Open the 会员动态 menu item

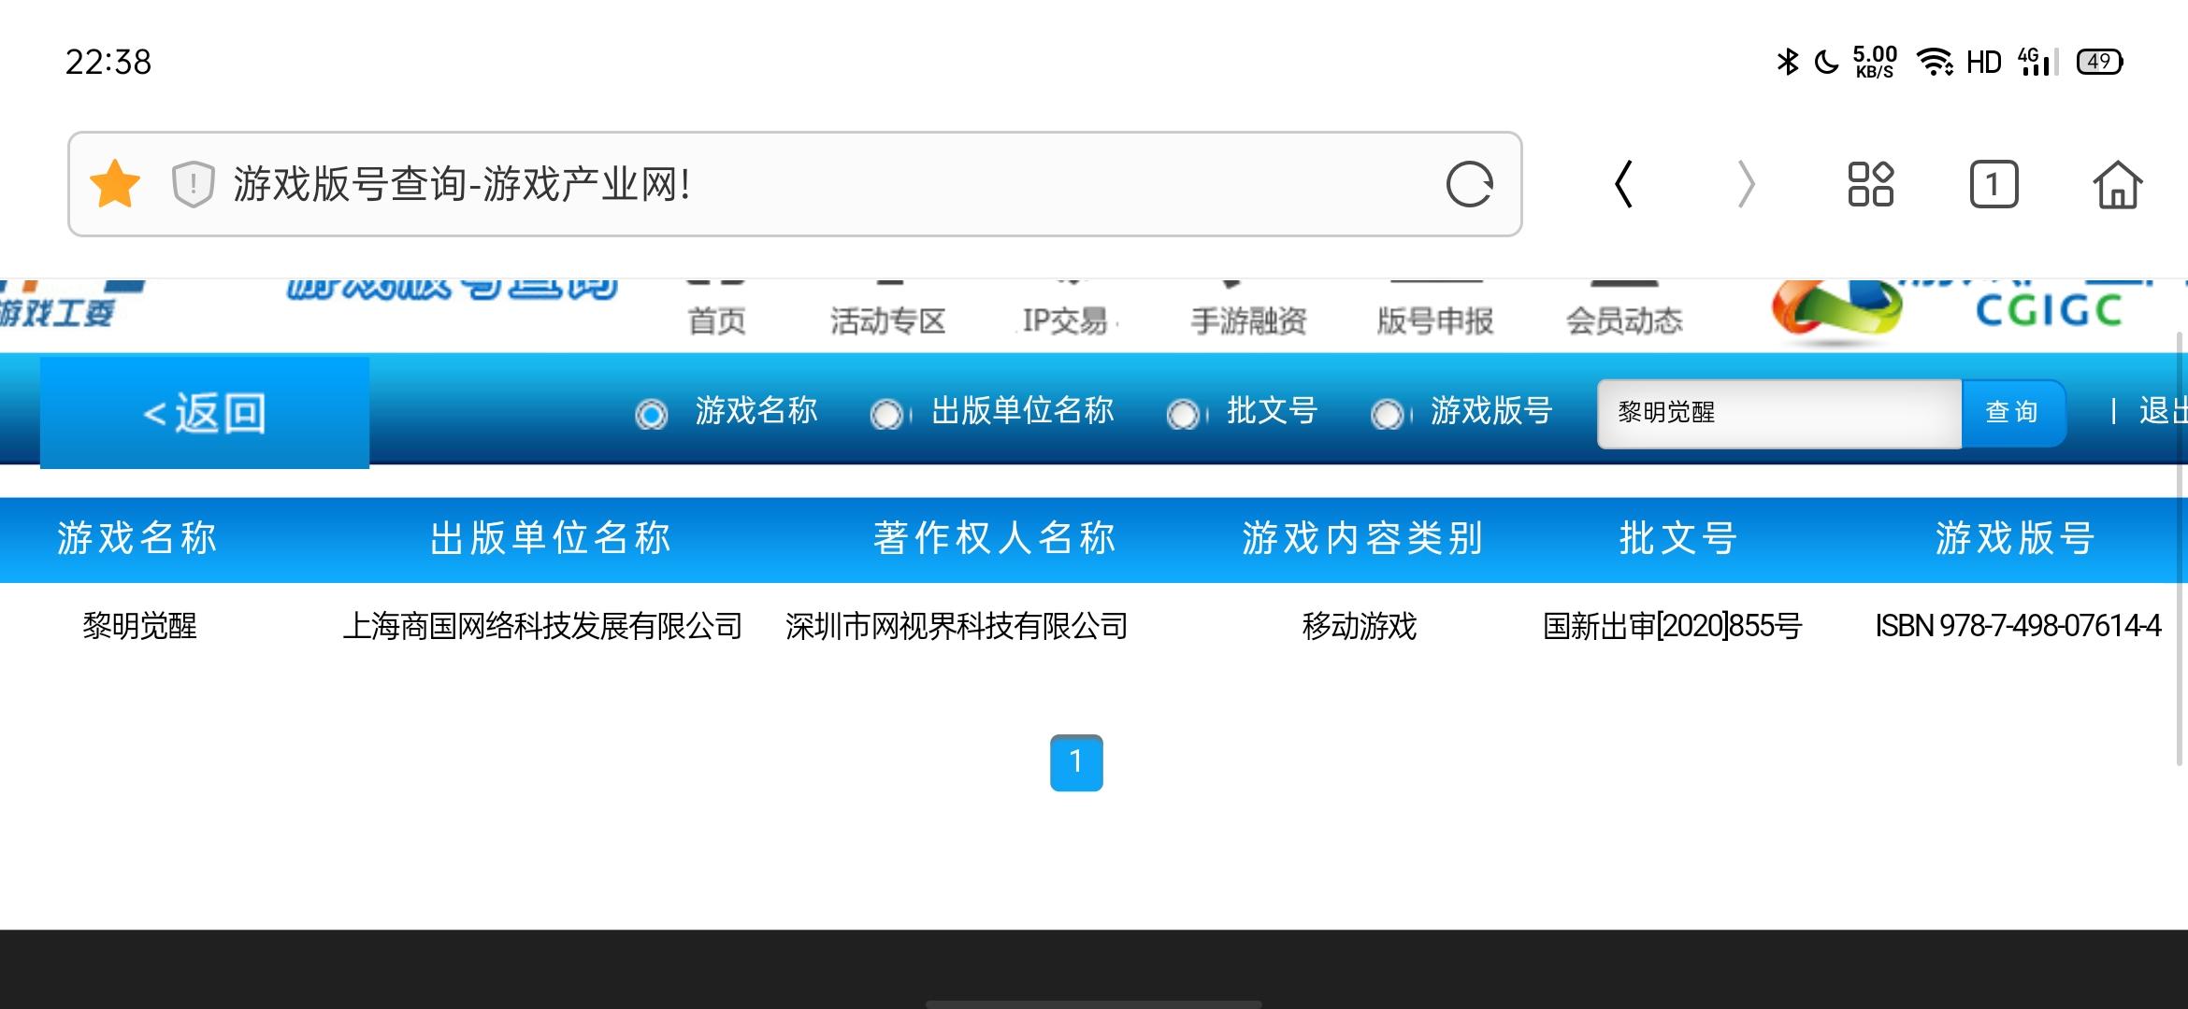pos(1624,320)
